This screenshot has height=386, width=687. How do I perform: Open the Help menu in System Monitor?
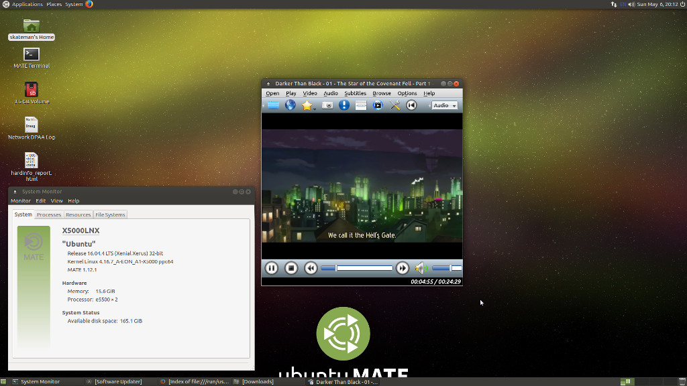tap(74, 201)
